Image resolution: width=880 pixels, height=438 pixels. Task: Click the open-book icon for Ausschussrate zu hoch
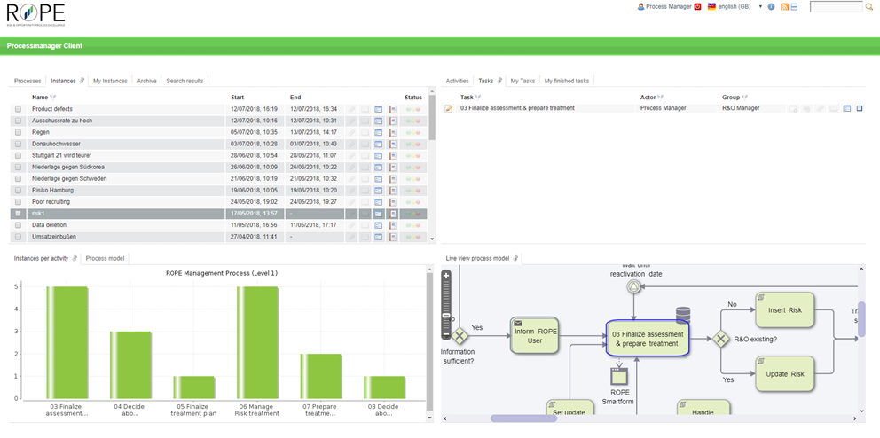[365, 121]
